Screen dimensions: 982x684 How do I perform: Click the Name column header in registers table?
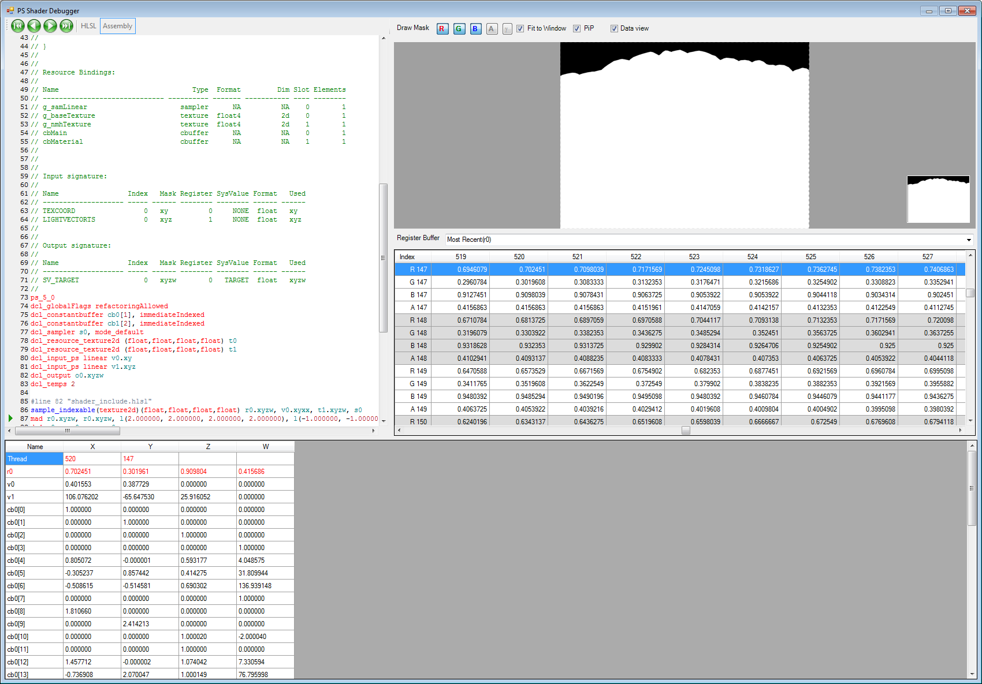[35, 447]
